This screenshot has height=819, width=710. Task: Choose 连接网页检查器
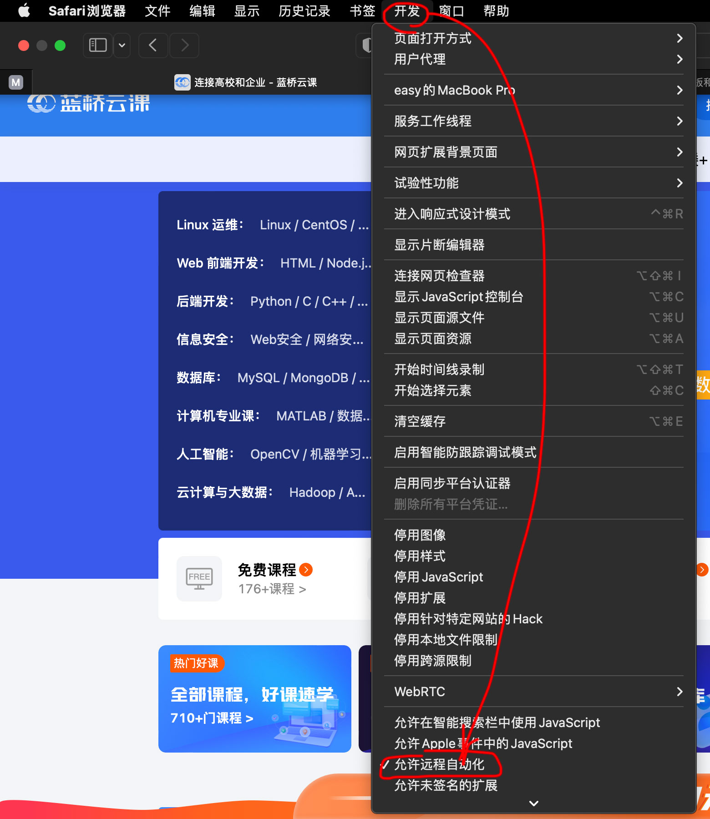534,276
